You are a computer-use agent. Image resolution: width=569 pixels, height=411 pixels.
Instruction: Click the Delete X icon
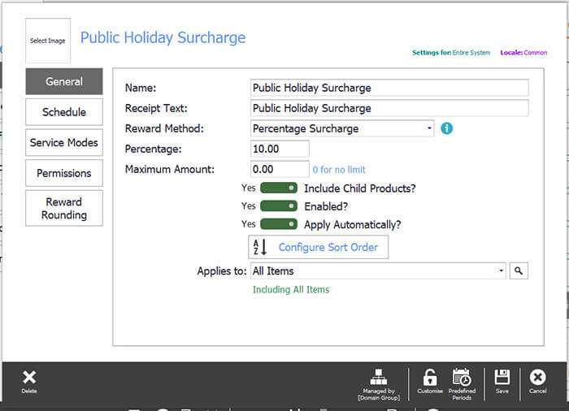pos(29,378)
